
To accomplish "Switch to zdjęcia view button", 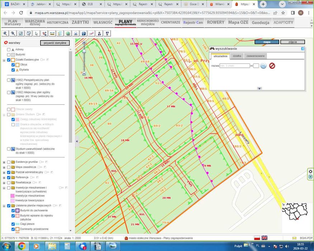I will (x=292, y=42).
